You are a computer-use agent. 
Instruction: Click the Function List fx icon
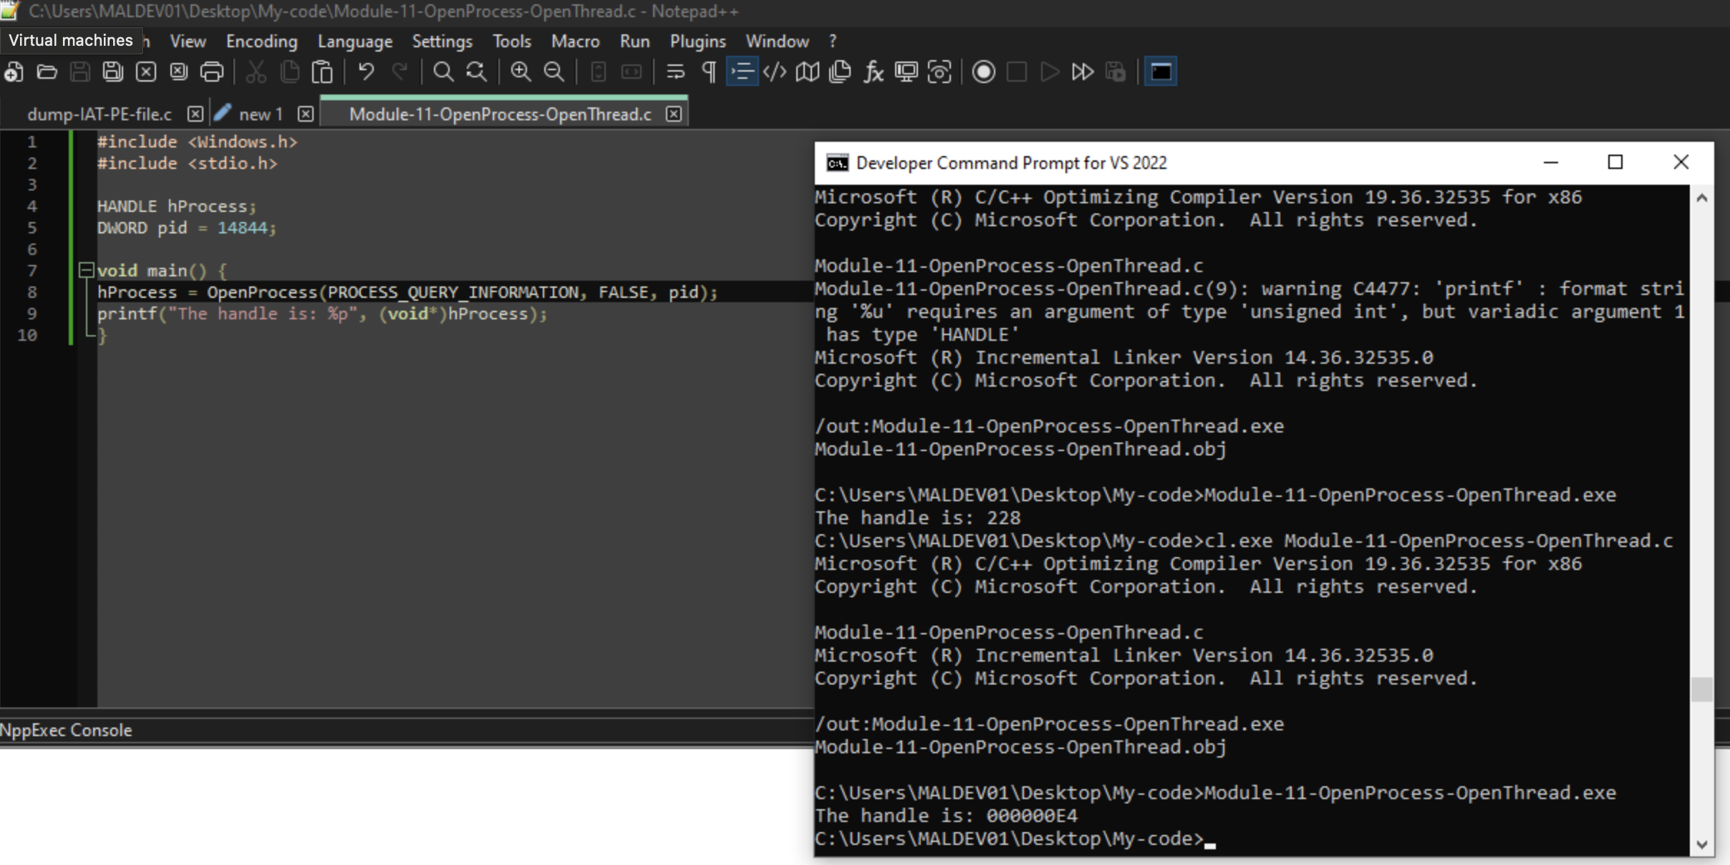click(x=873, y=72)
